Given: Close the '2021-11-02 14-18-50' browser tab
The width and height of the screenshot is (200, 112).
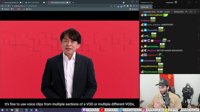Looking at the screenshot, I should (x=46, y=2).
